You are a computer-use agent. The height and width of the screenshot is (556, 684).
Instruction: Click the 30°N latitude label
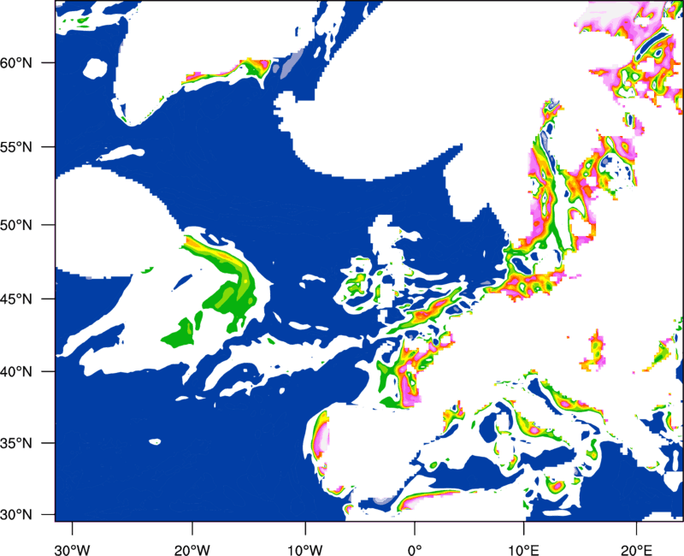(16, 515)
